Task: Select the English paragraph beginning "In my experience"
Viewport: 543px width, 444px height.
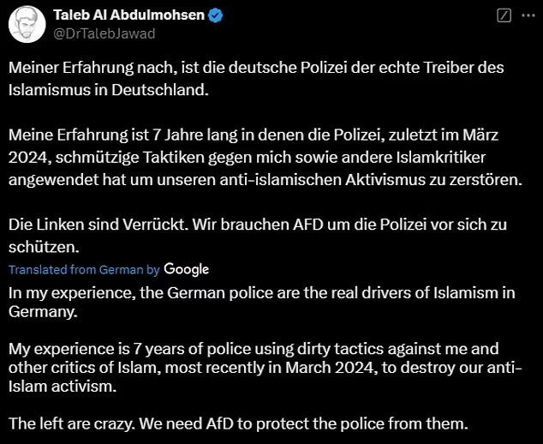Action: pos(262,303)
